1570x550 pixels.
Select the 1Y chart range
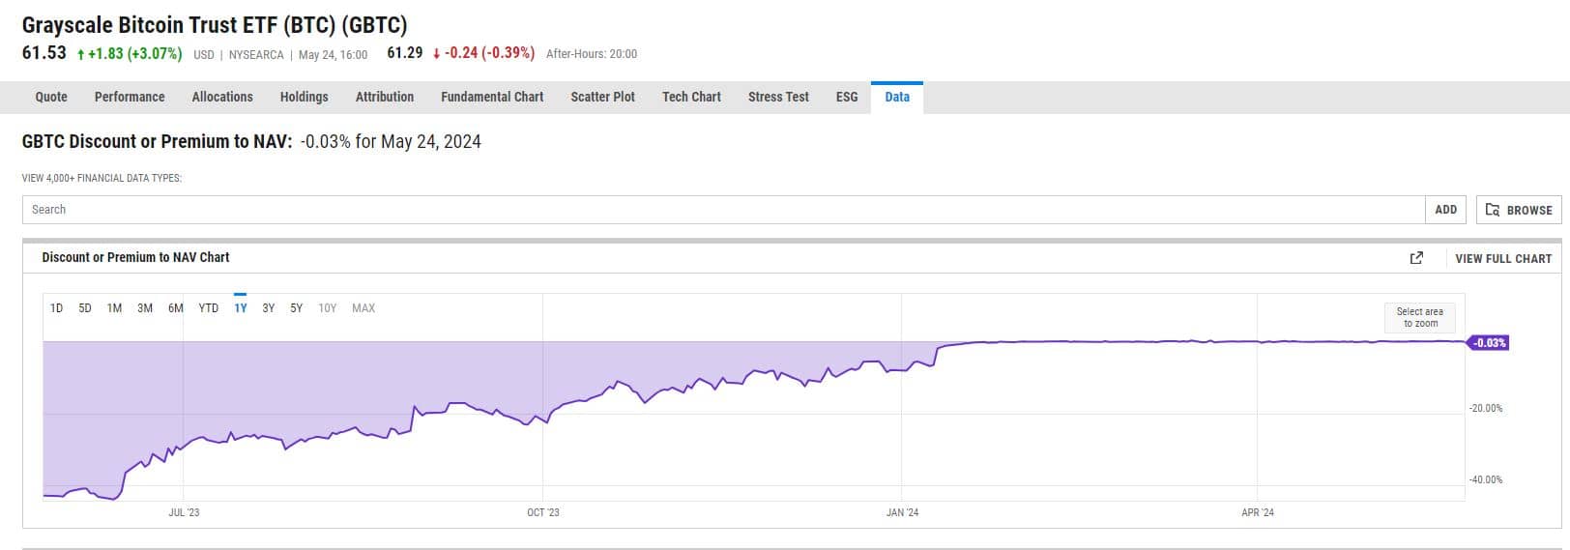241,308
